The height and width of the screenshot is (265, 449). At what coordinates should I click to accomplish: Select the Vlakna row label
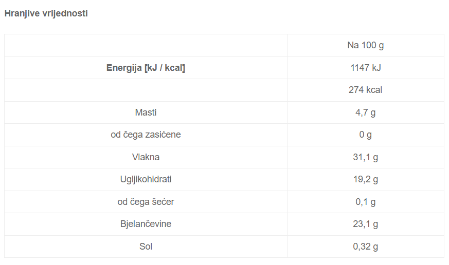pyautogui.click(x=146, y=157)
